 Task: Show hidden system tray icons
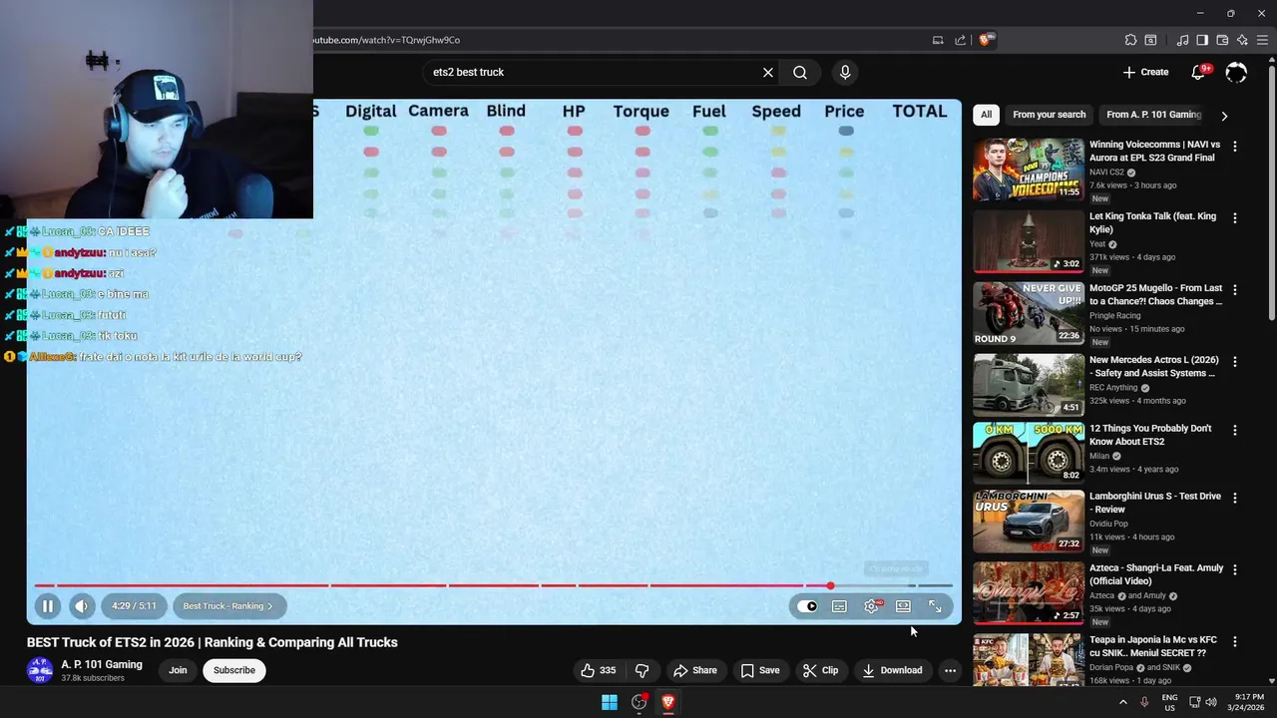[1122, 702]
